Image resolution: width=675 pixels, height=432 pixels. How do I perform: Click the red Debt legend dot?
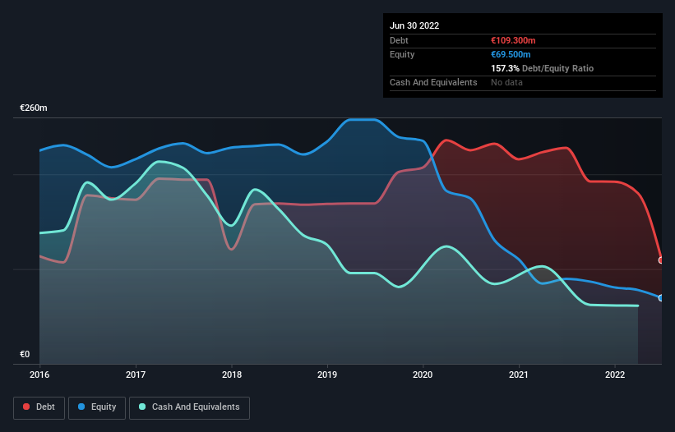pos(26,407)
